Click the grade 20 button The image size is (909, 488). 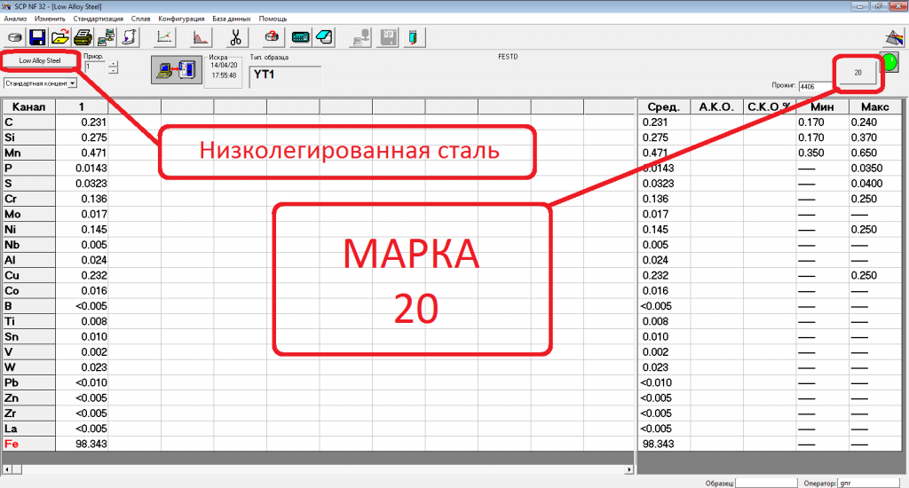pos(858,73)
